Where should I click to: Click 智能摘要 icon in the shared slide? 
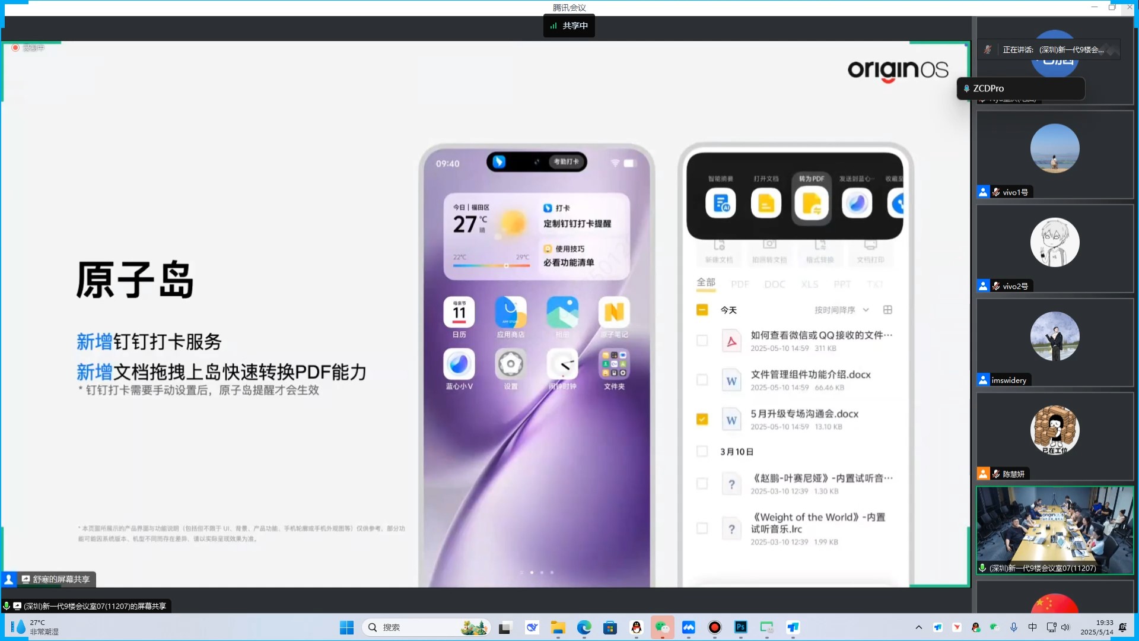pos(721,204)
